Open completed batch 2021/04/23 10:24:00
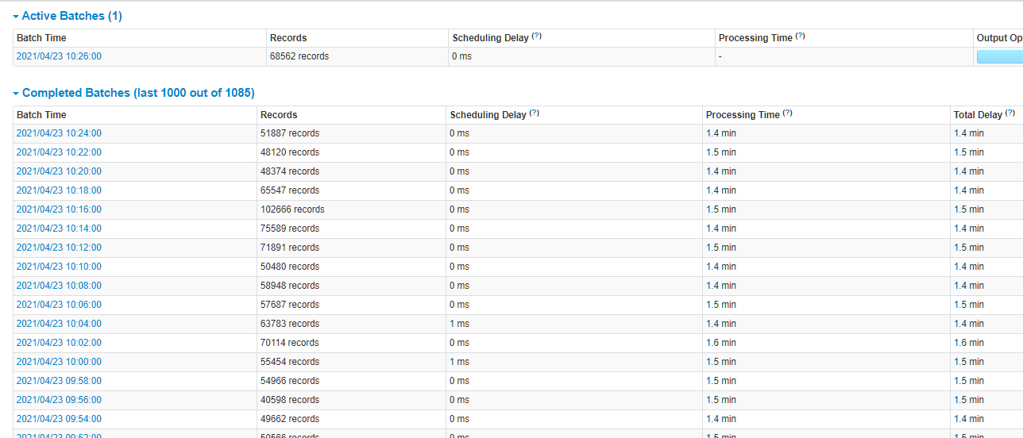The image size is (1023, 438). pos(59,133)
